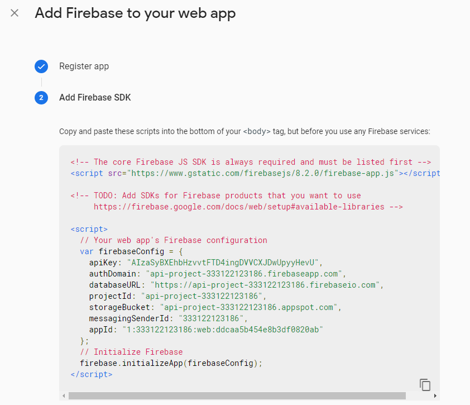
Task: Click the horizontal scrollbar thumb
Action: (x=237, y=396)
